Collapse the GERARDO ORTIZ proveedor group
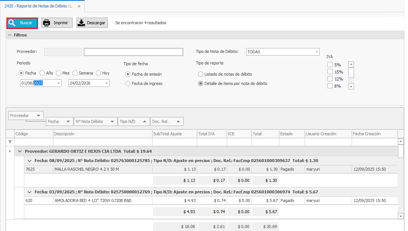Image resolution: width=408 pixels, height=231 pixels. coord(20,151)
